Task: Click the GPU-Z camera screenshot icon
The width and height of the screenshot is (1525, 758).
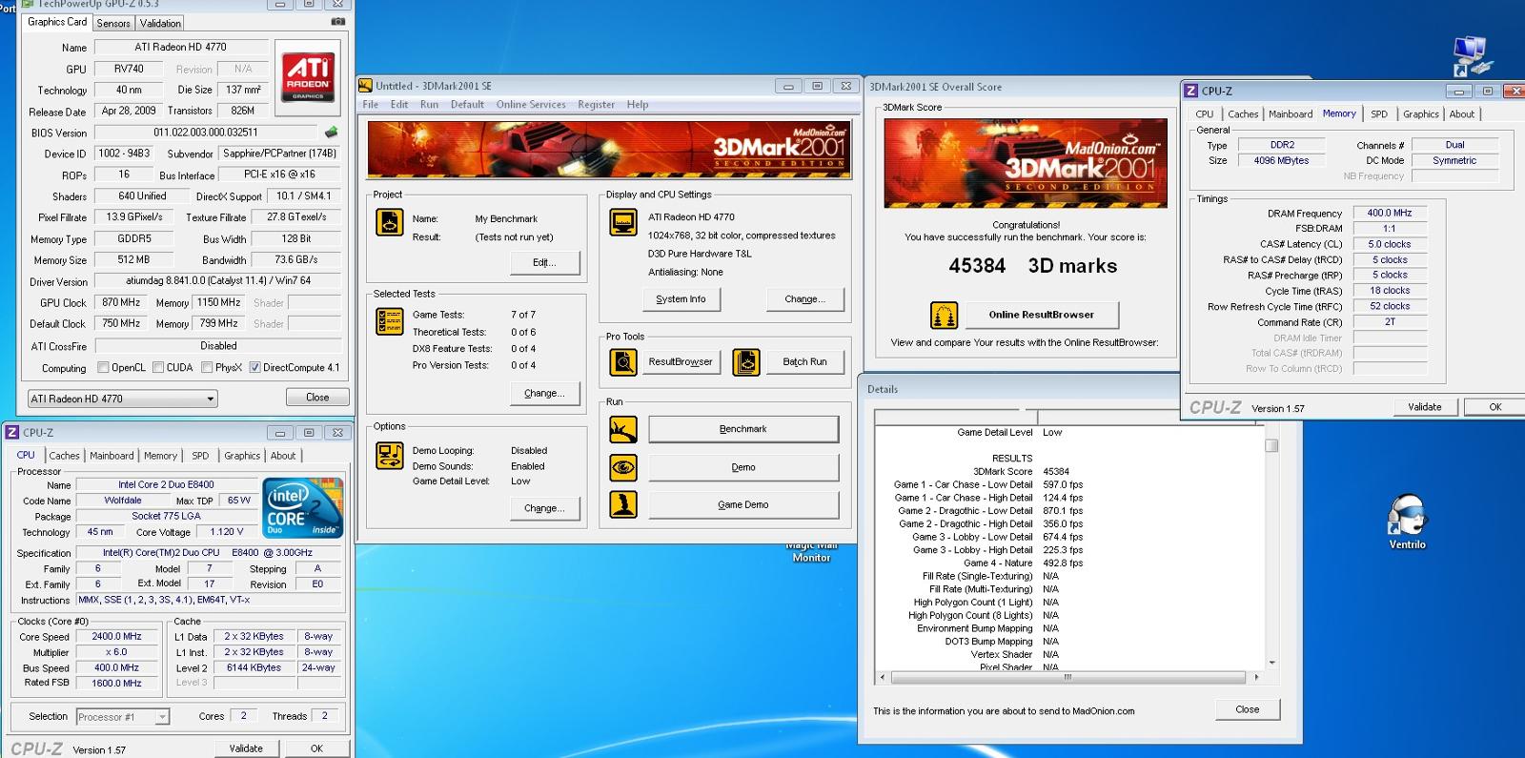Action: coord(337,22)
